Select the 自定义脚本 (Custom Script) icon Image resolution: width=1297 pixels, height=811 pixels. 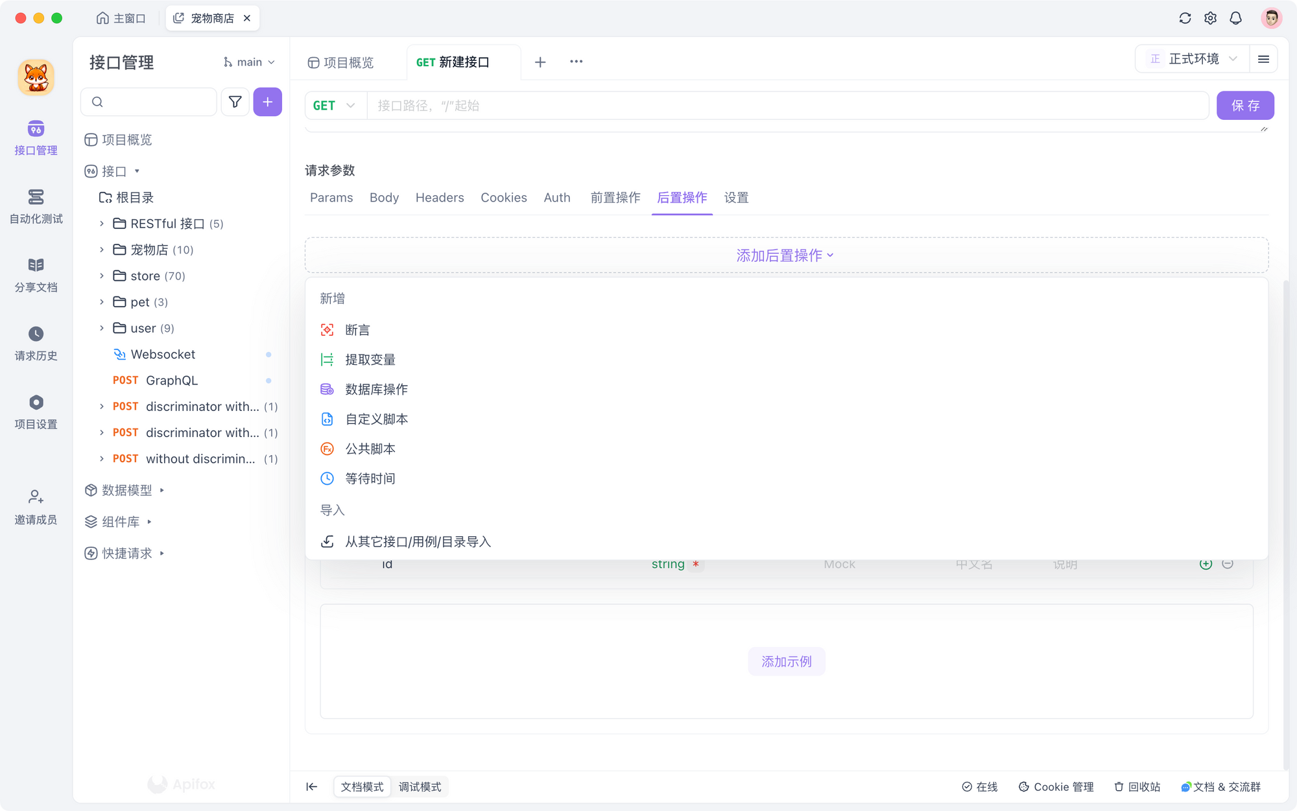point(327,419)
